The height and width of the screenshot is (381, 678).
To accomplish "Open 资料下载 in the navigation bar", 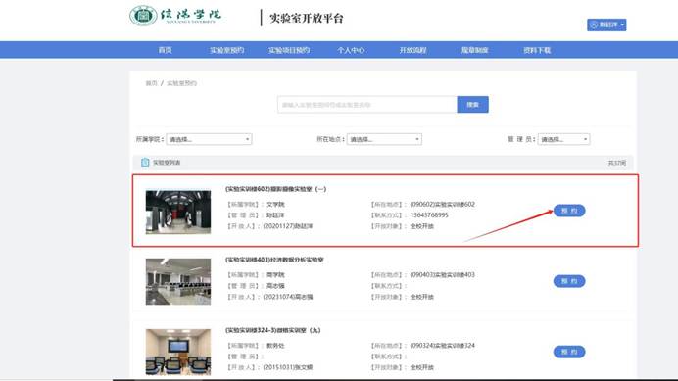I will click(537, 50).
